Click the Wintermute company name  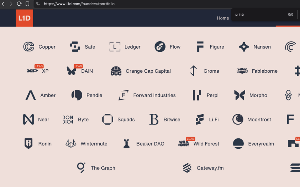[x=94, y=144]
